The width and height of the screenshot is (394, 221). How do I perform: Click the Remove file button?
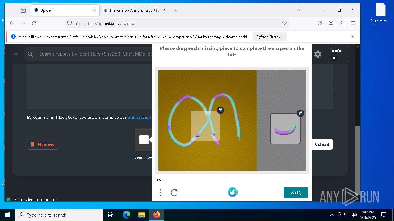(x=42, y=144)
